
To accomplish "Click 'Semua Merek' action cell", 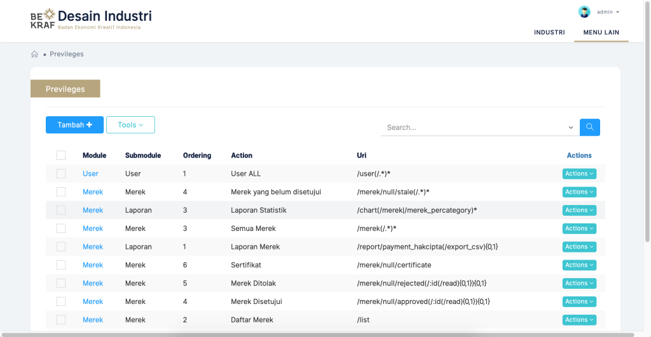I will 253,228.
